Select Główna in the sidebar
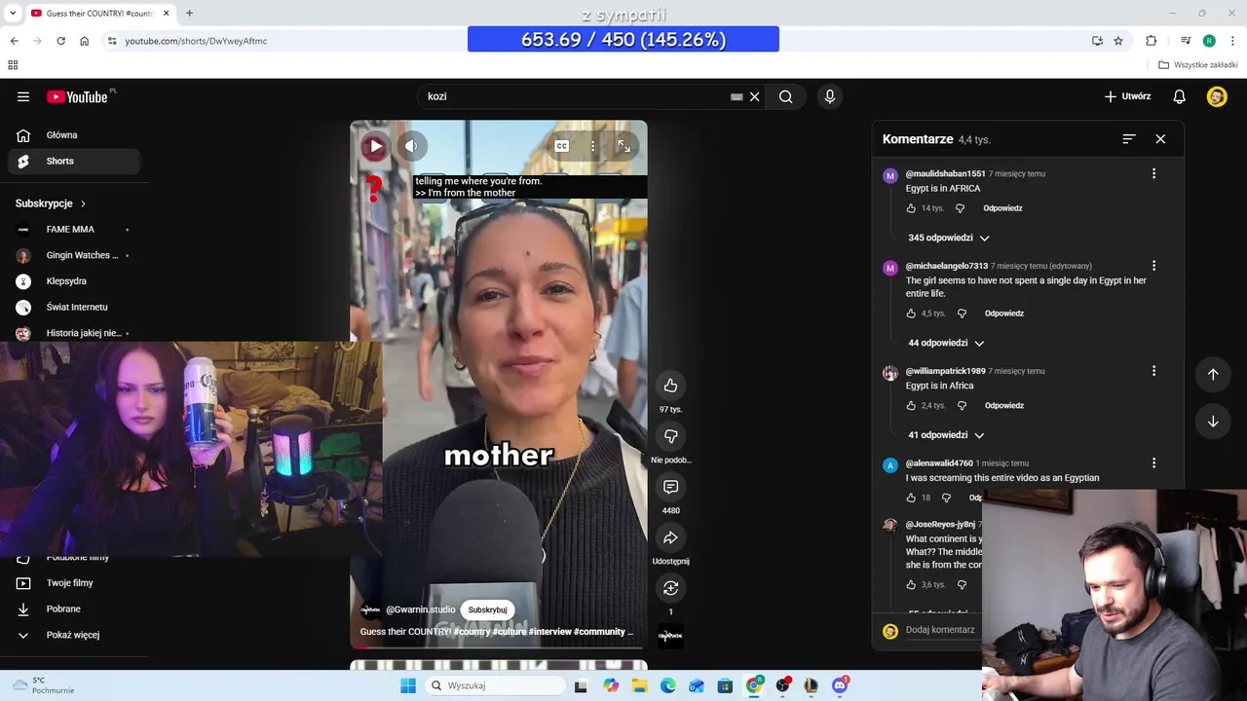Viewport: 1247px width, 701px height. tap(74, 135)
